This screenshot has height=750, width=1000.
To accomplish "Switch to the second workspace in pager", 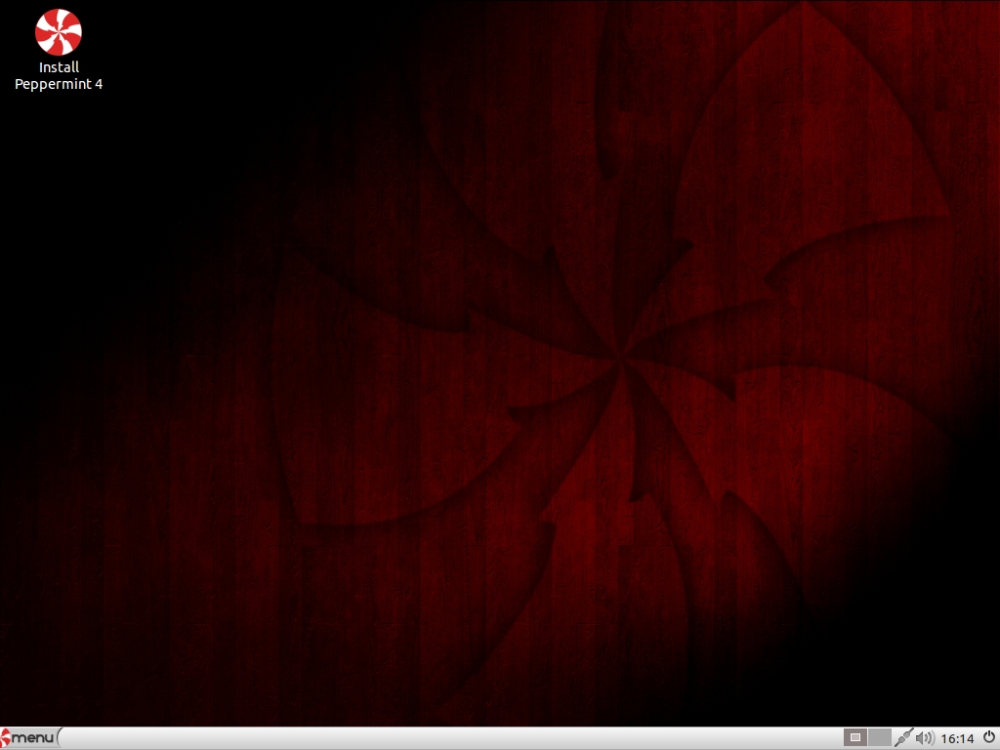I will pyautogui.click(x=880, y=738).
